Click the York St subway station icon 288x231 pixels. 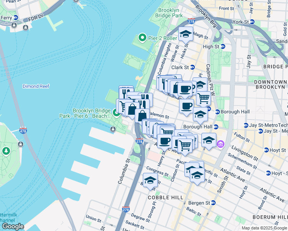pos(252,22)
